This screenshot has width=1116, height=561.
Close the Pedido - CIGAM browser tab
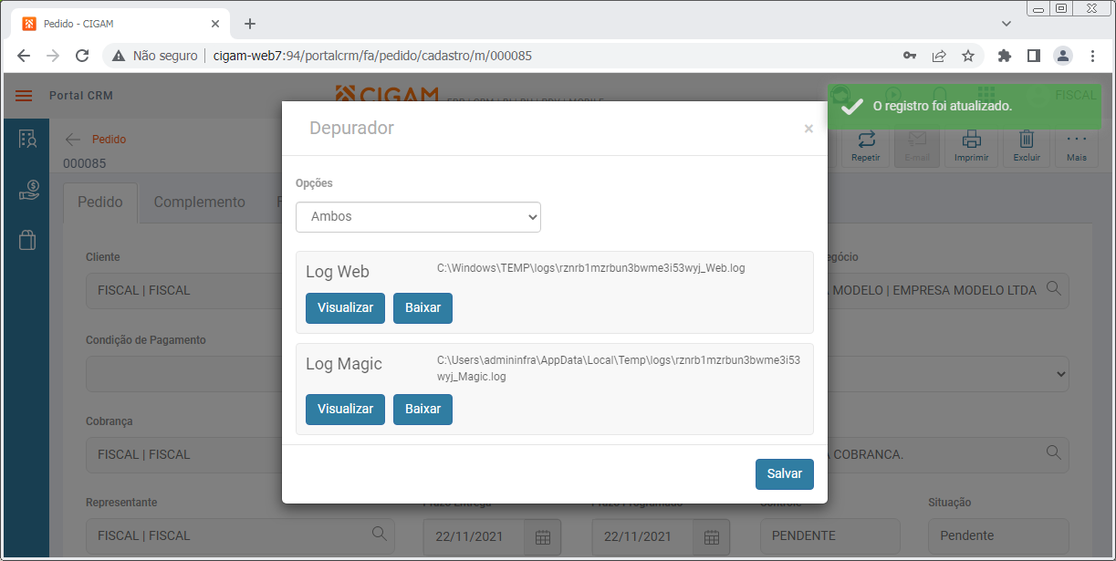215,24
